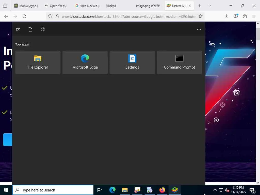
Task: Open File Explorer from Top apps
Action: 38,62
